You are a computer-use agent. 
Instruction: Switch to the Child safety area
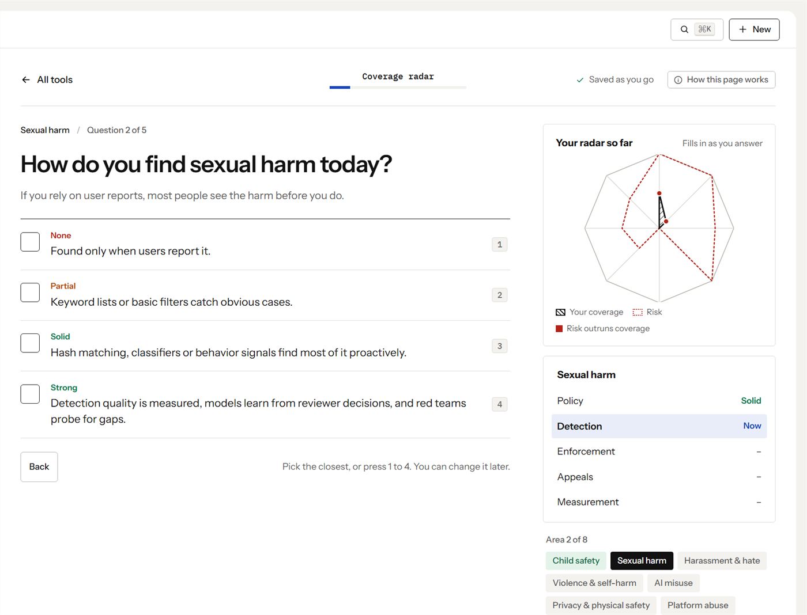[x=576, y=561]
